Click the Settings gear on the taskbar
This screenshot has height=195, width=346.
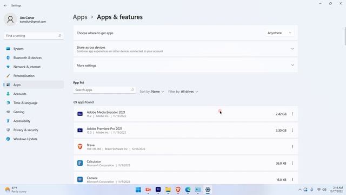coord(208,190)
